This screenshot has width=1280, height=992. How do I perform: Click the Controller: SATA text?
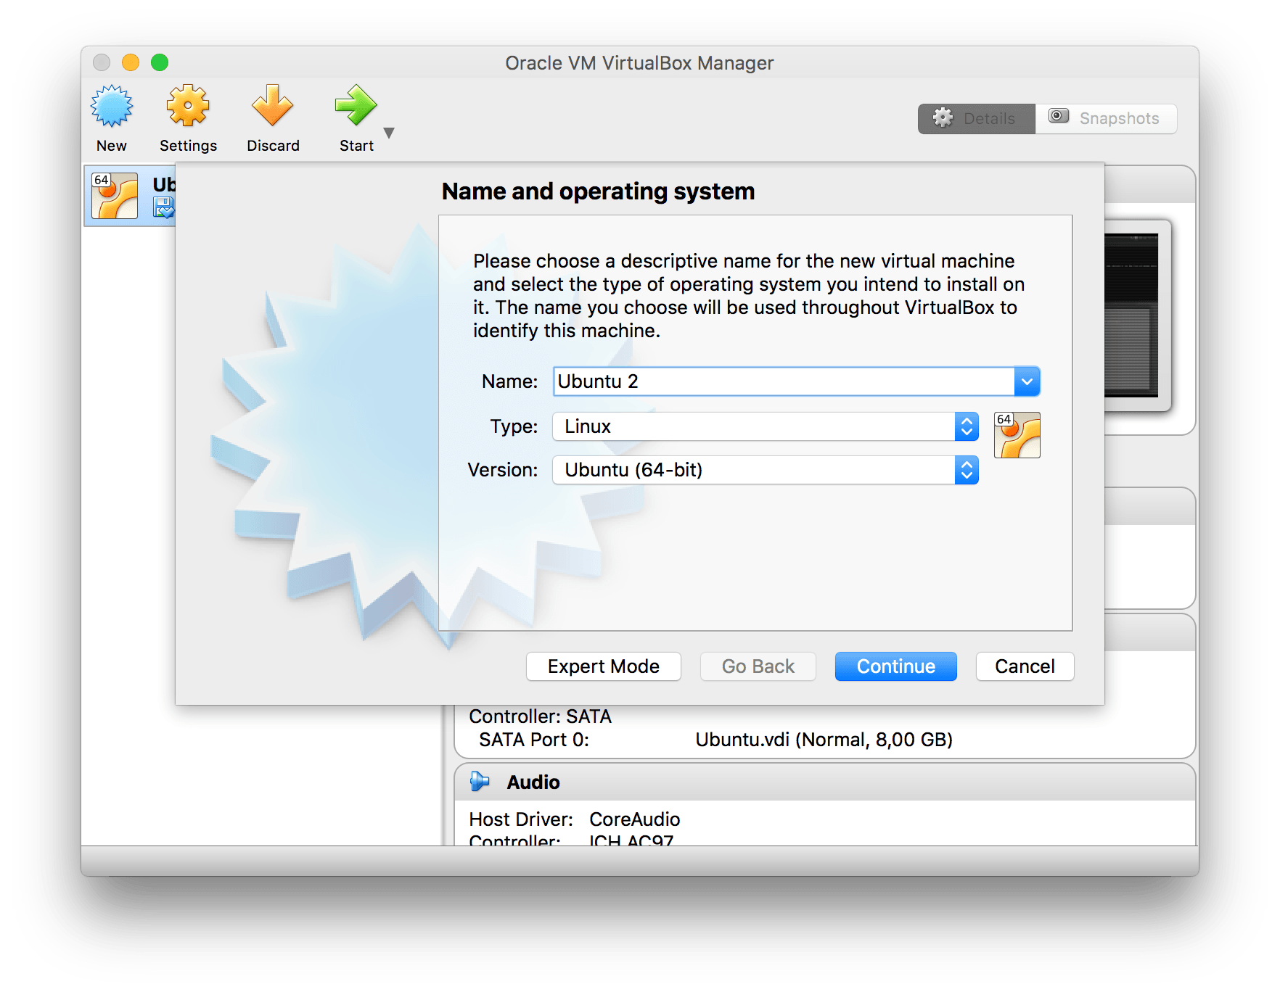pyautogui.click(x=541, y=716)
